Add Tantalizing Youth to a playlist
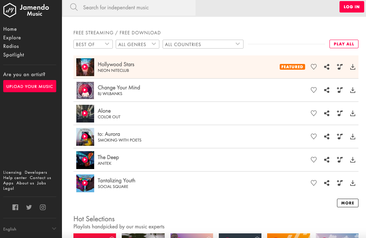The width and height of the screenshot is (366, 238). click(x=339, y=183)
